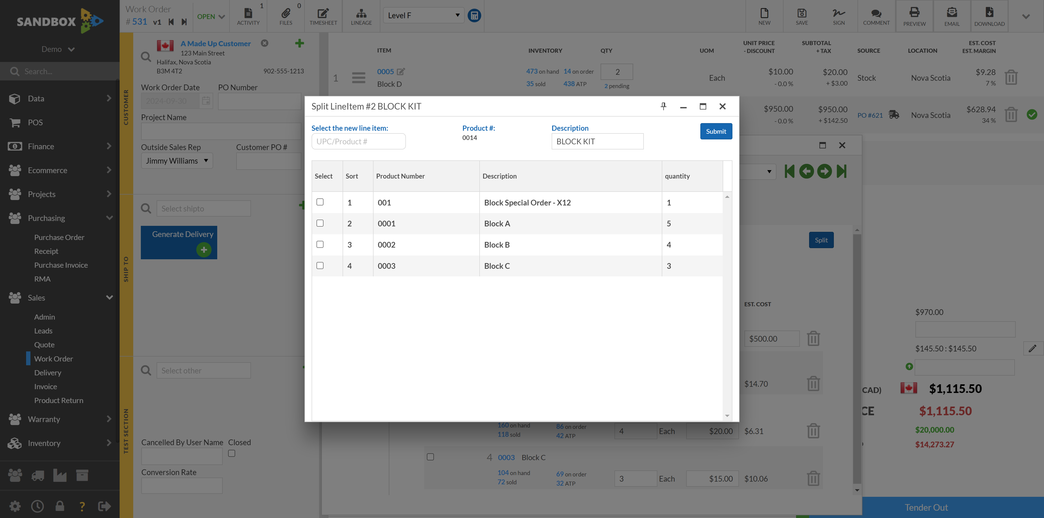Click the customer search magnifier icon

tap(146, 57)
